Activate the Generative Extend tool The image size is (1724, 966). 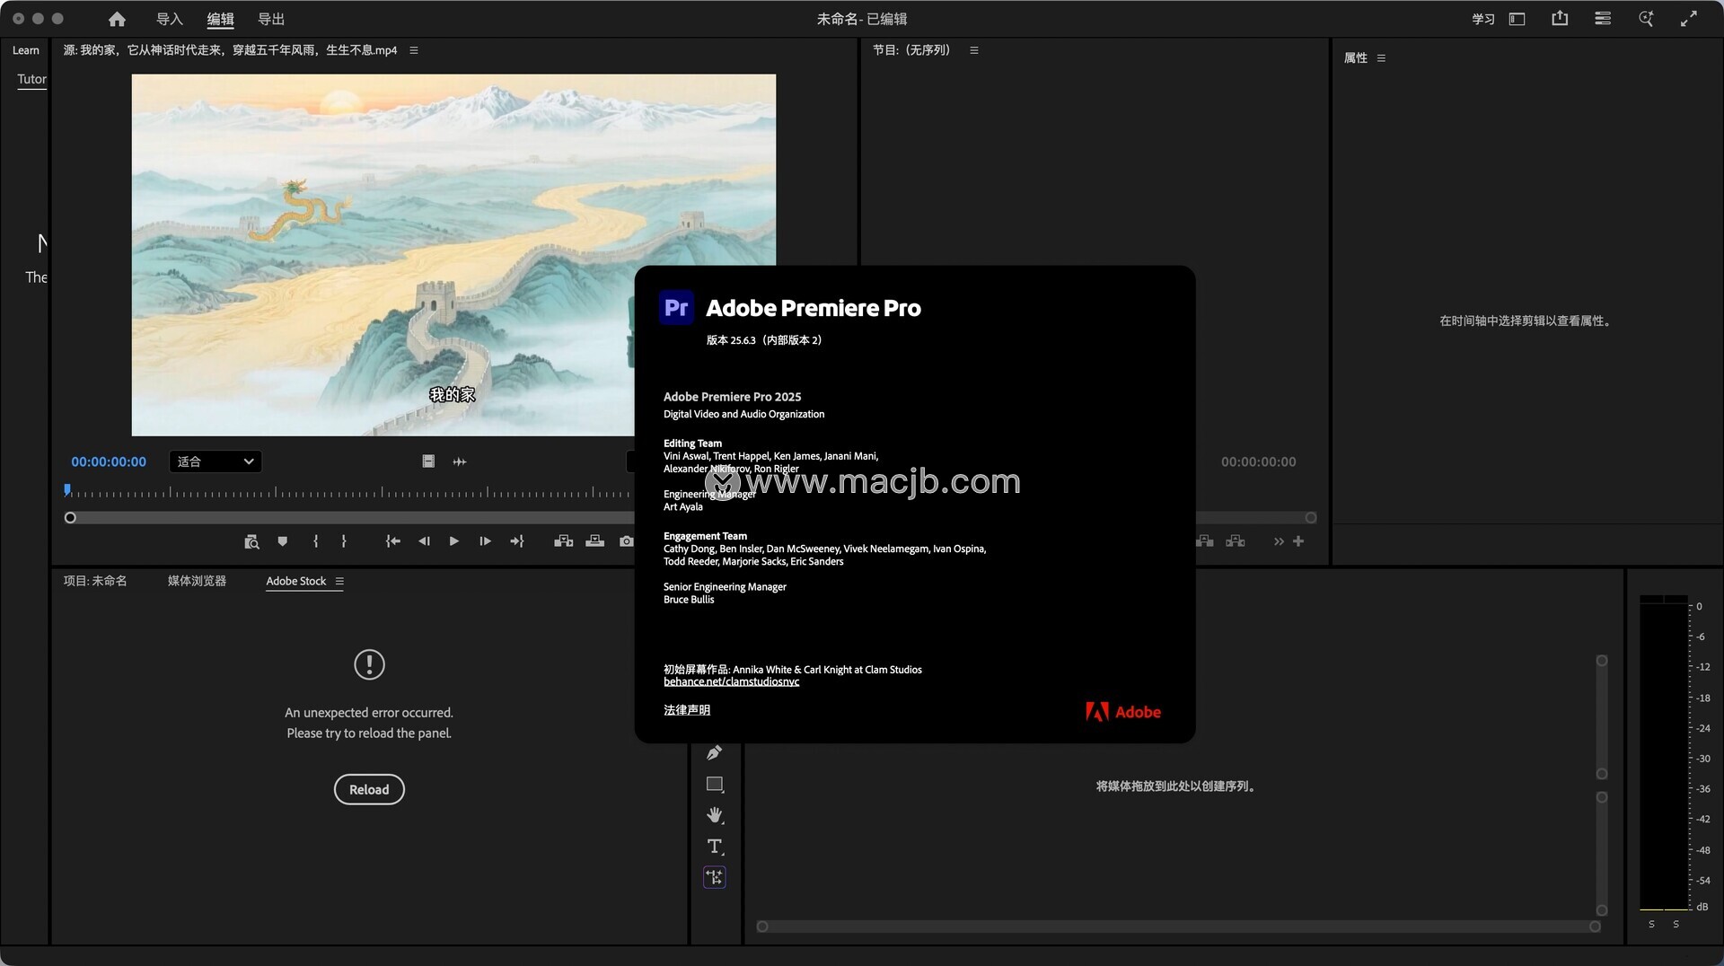(x=715, y=877)
